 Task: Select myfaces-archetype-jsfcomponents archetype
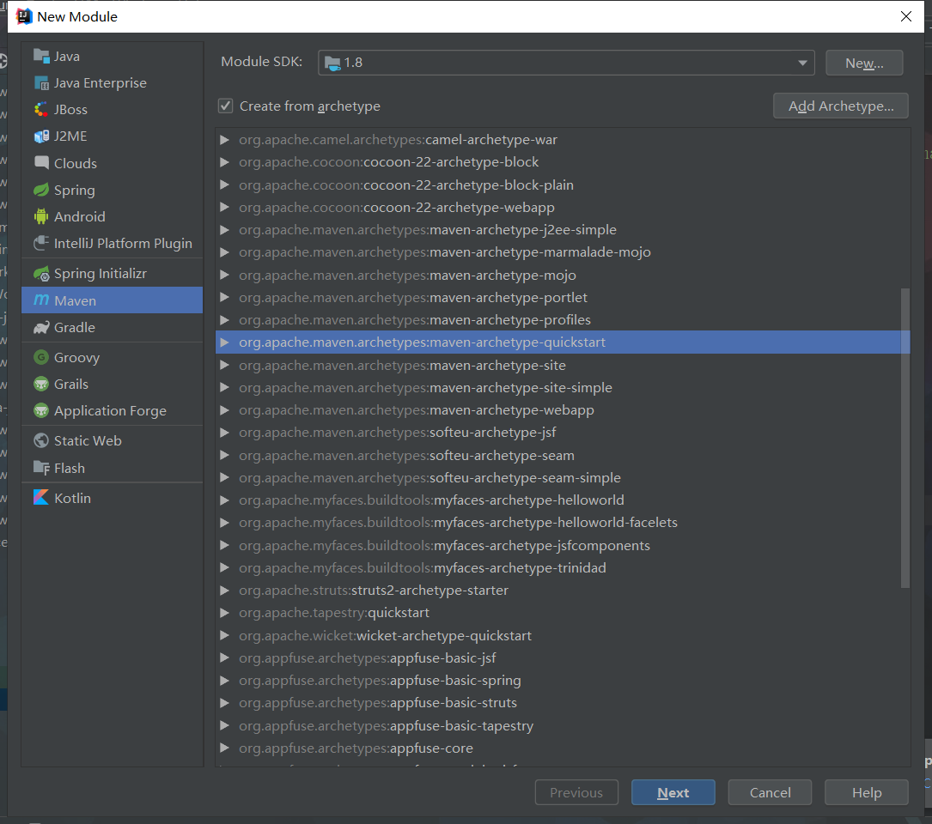(x=563, y=545)
